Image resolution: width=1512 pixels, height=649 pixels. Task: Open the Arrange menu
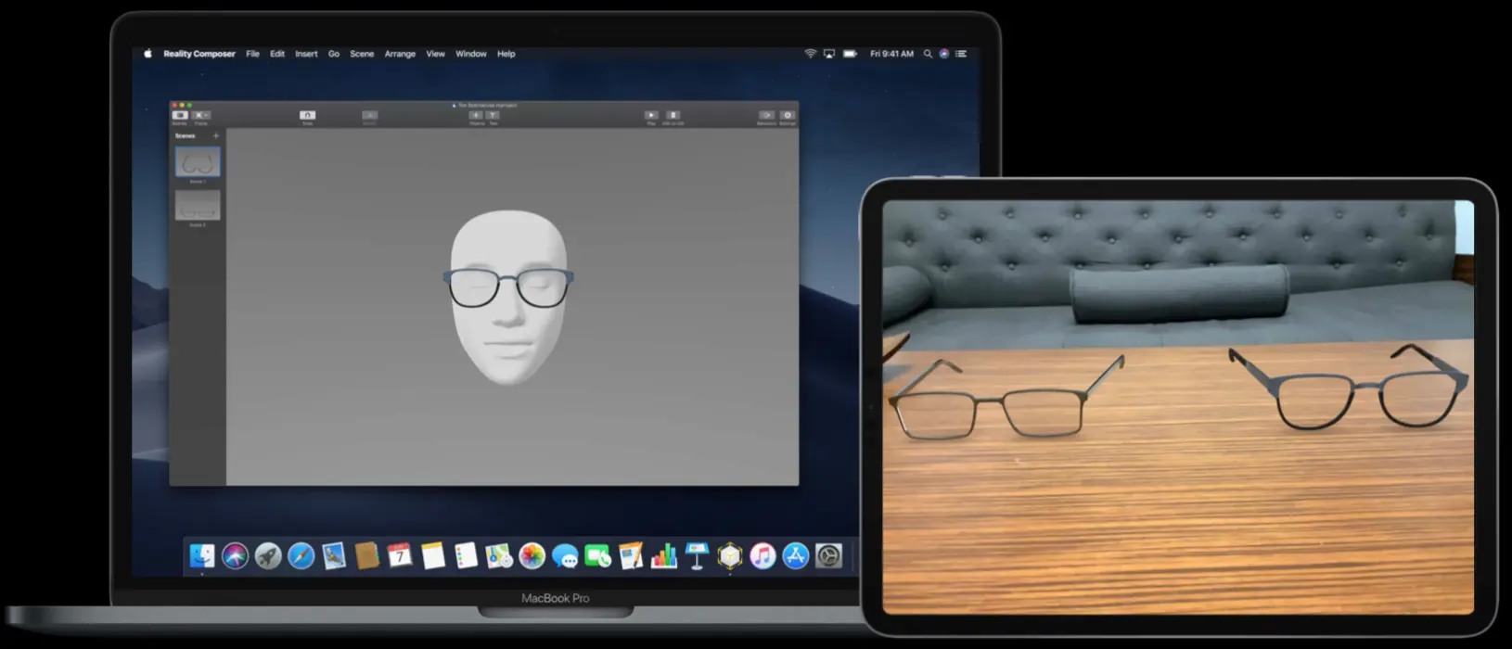(x=400, y=54)
